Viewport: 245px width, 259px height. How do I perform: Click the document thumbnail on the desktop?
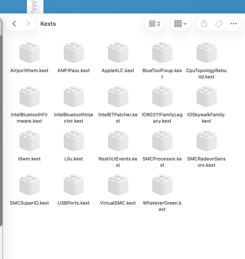pyautogui.click(x=35, y=7)
